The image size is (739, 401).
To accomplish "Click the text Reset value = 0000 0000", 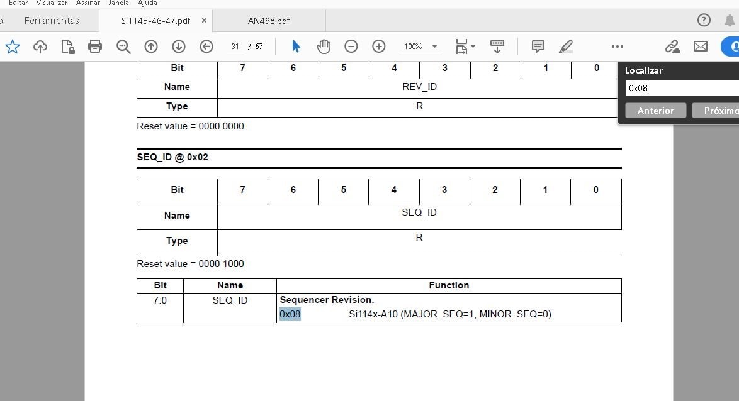I will click(x=190, y=126).
